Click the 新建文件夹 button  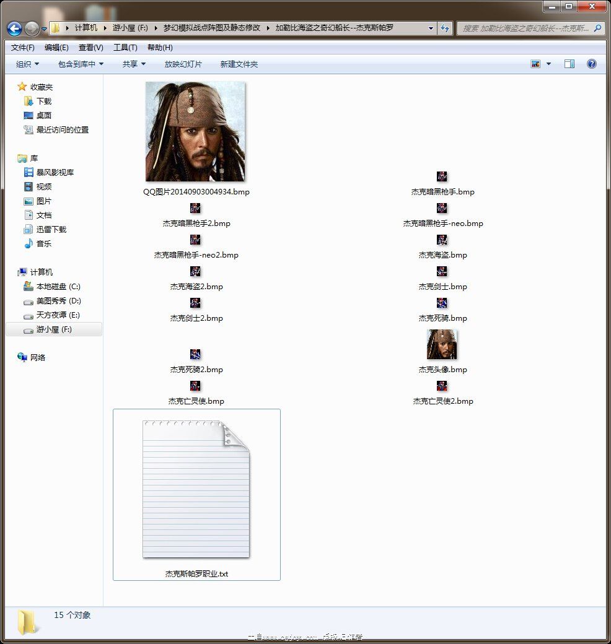tap(239, 64)
